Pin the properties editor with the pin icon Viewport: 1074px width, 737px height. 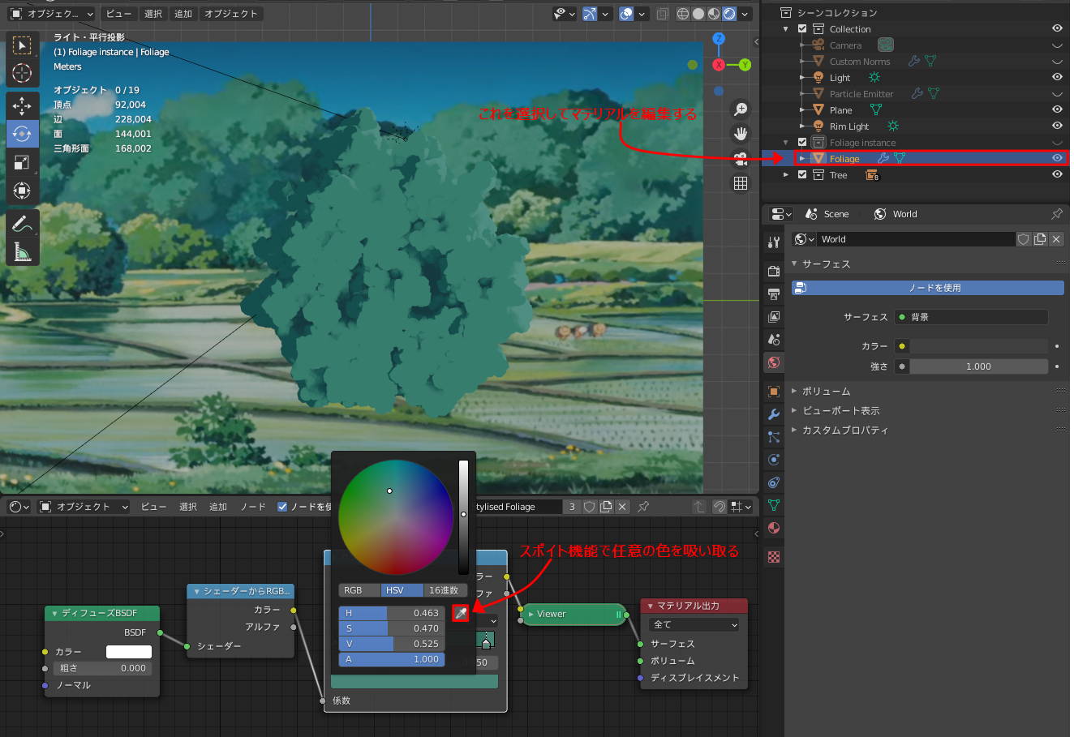1056,214
